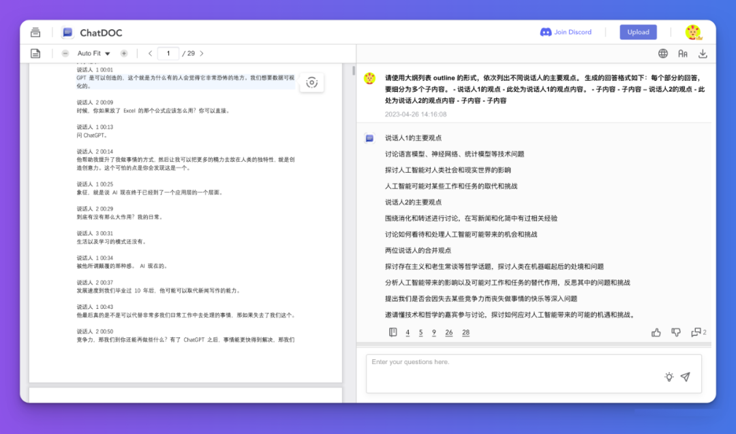Select the globe translation icon
Image resolution: width=736 pixels, height=434 pixels.
pos(663,52)
